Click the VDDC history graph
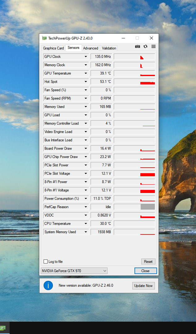The height and width of the screenshot is (334, 196). click(134, 215)
